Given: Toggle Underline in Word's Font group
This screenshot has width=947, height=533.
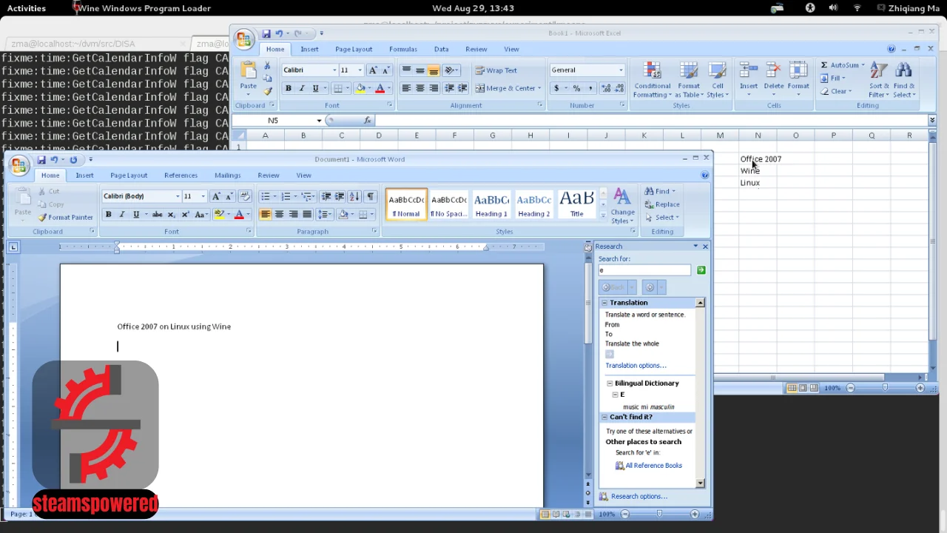Looking at the screenshot, I should [136, 215].
